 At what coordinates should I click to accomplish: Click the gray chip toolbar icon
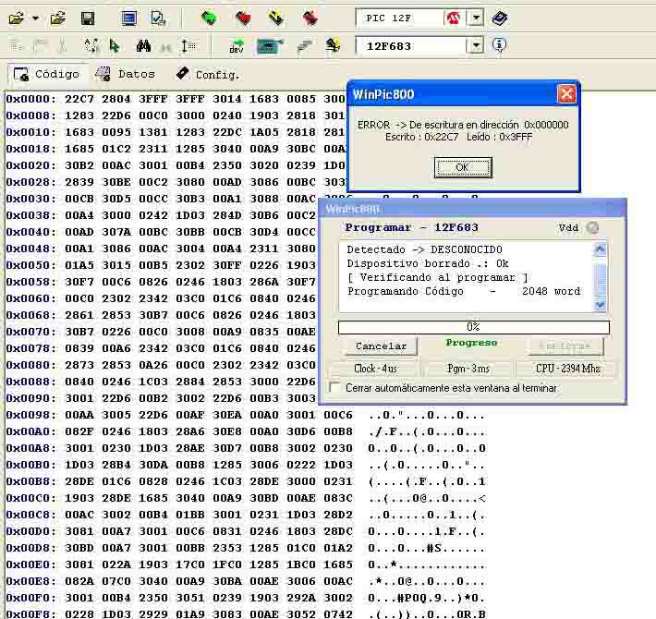coord(305,46)
